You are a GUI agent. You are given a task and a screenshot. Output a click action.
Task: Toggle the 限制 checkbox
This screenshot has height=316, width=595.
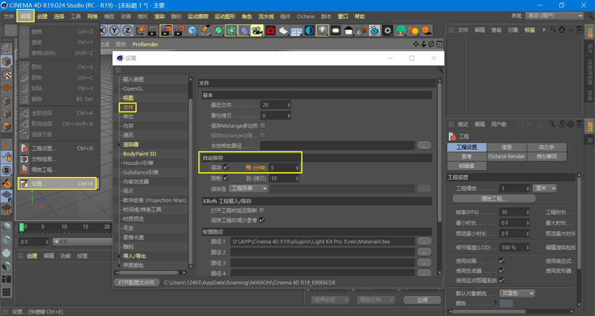click(x=226, y=178)
